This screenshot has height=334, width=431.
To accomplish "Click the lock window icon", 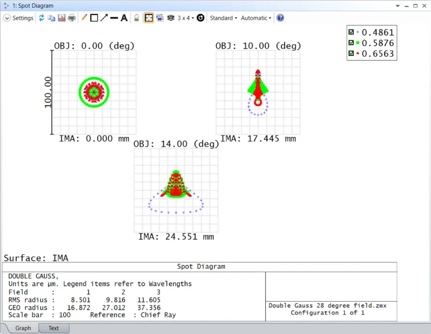I will click(136, 18).
